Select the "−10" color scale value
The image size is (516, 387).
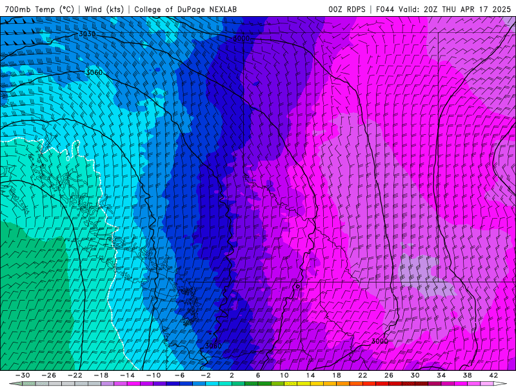[x=154, y=375]
